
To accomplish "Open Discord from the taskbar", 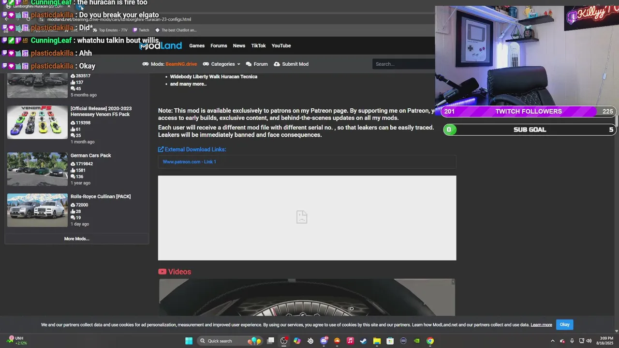I will click(x=324, y=341).
